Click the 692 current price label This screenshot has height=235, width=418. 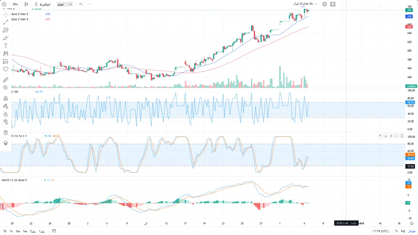pyautogui.click(x=409, y=10)
